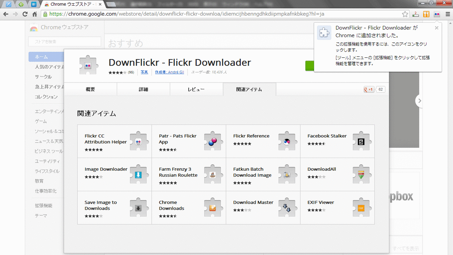Switch to the レビュー tab
453x255 pixels.
click(x=196, y=89)
